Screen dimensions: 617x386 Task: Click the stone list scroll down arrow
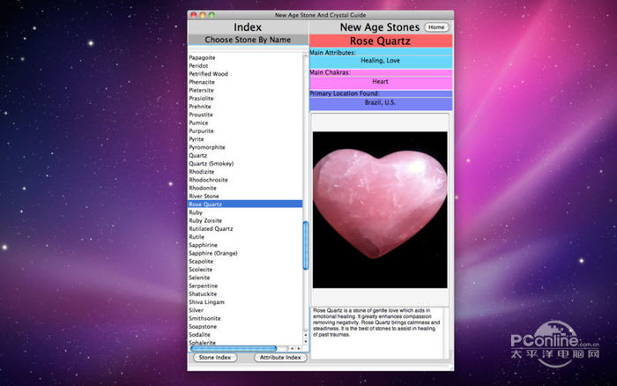(x=306, y=343)
